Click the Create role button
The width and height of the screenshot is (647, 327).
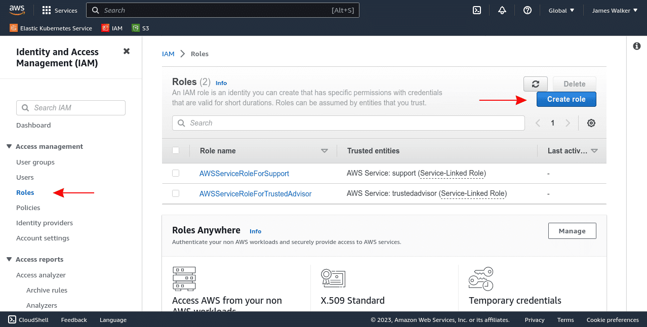[x=566, y=99]
